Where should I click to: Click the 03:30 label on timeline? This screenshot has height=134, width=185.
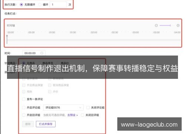[x=157, y=33]
